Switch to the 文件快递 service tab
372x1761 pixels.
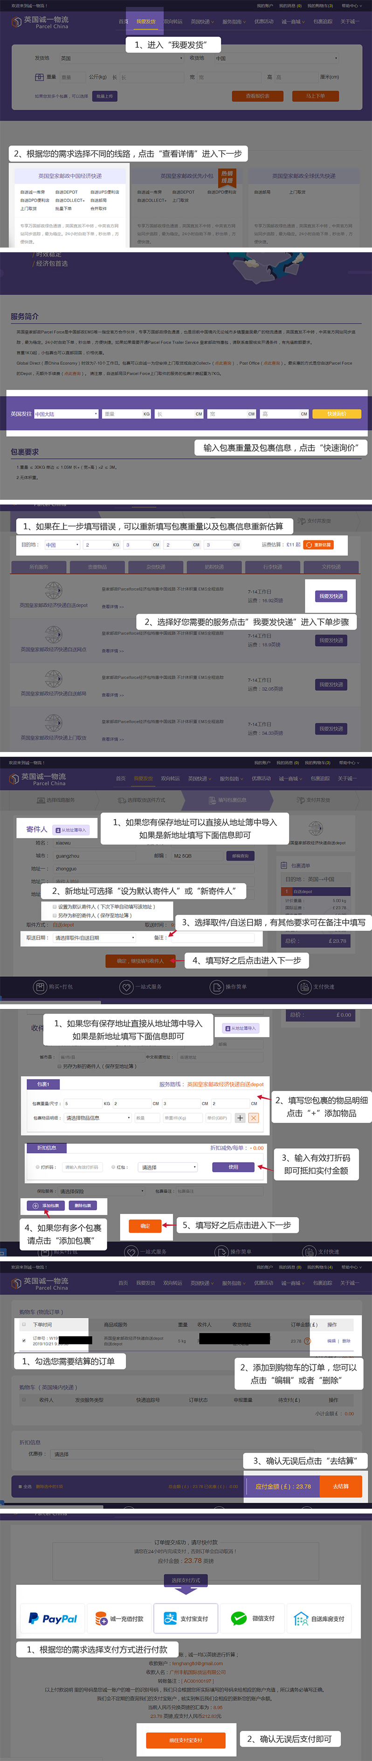click(332, 567)
